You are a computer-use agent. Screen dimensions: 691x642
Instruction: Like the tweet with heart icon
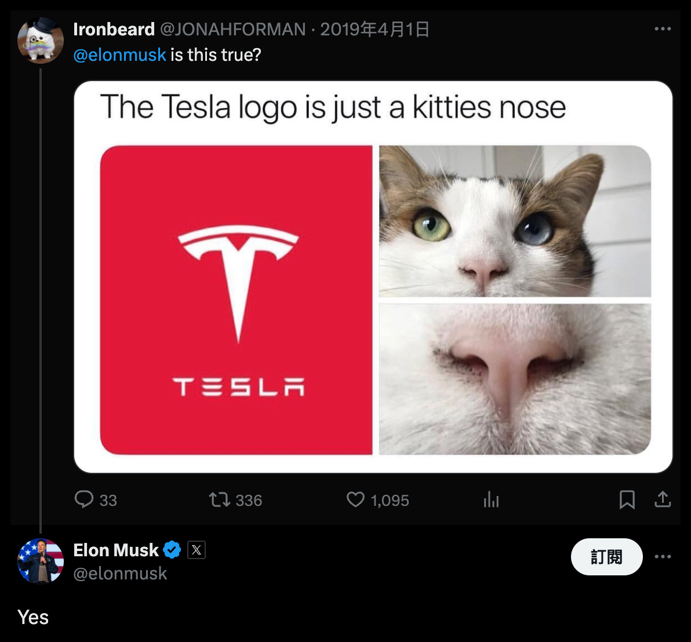coord(355,500)
